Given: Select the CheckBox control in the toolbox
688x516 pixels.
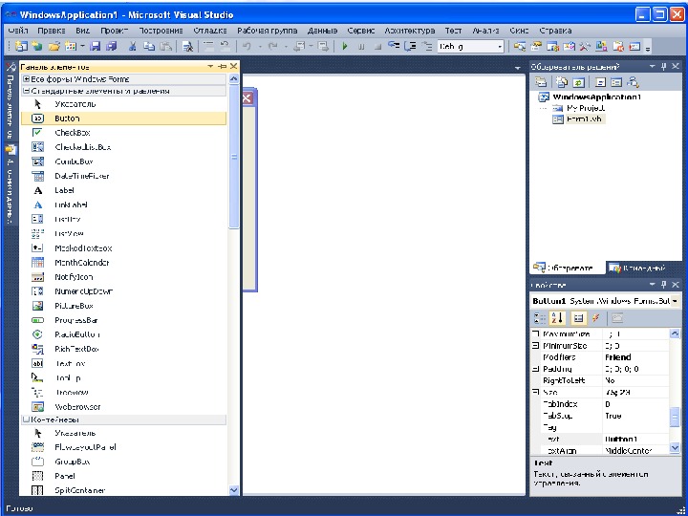Looking at the screenshot, I should tap(123, 133).
